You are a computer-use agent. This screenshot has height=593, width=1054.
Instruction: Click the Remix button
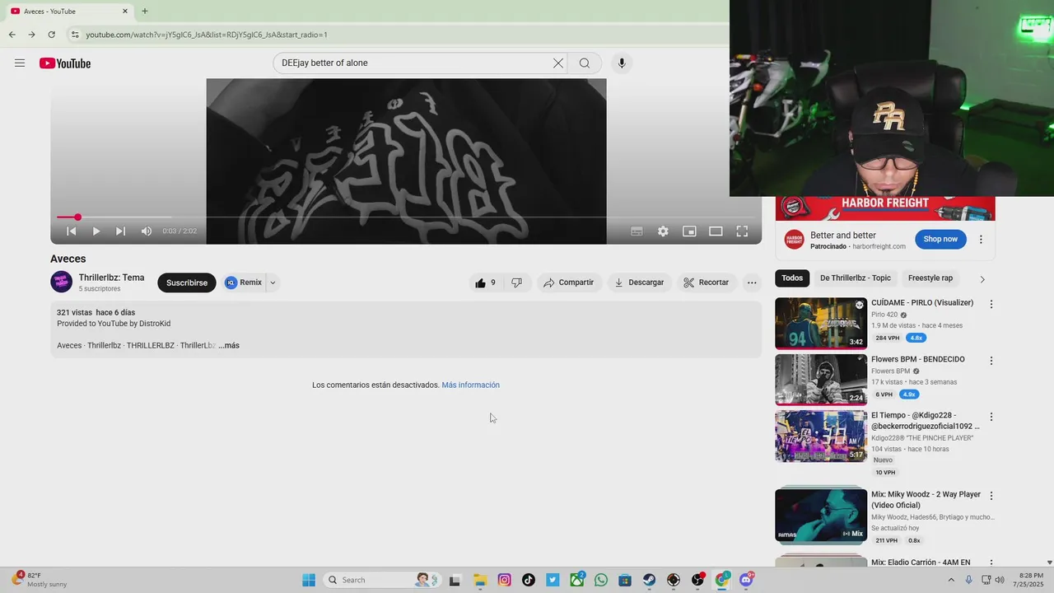[243, 282]
